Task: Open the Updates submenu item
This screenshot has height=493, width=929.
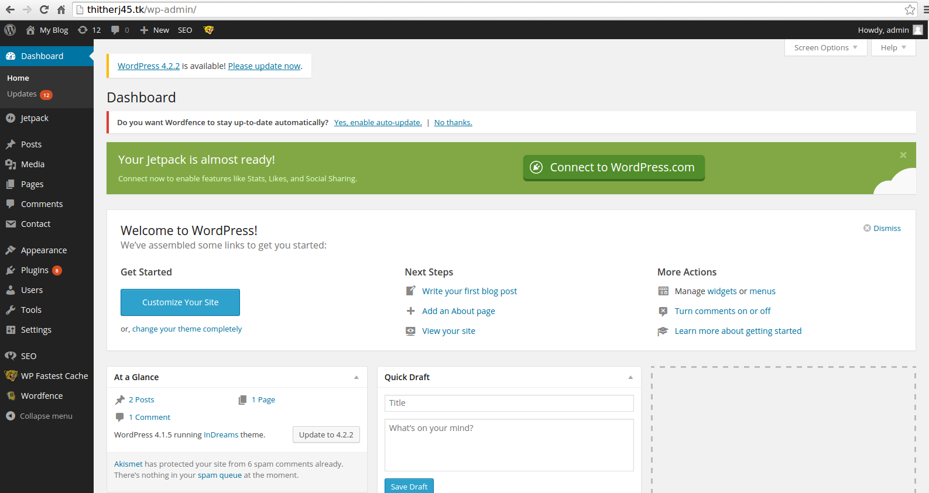Action: (29, 94)
